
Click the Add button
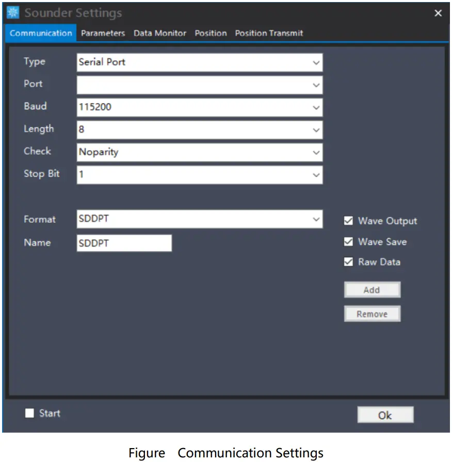(x=372, y=289)
